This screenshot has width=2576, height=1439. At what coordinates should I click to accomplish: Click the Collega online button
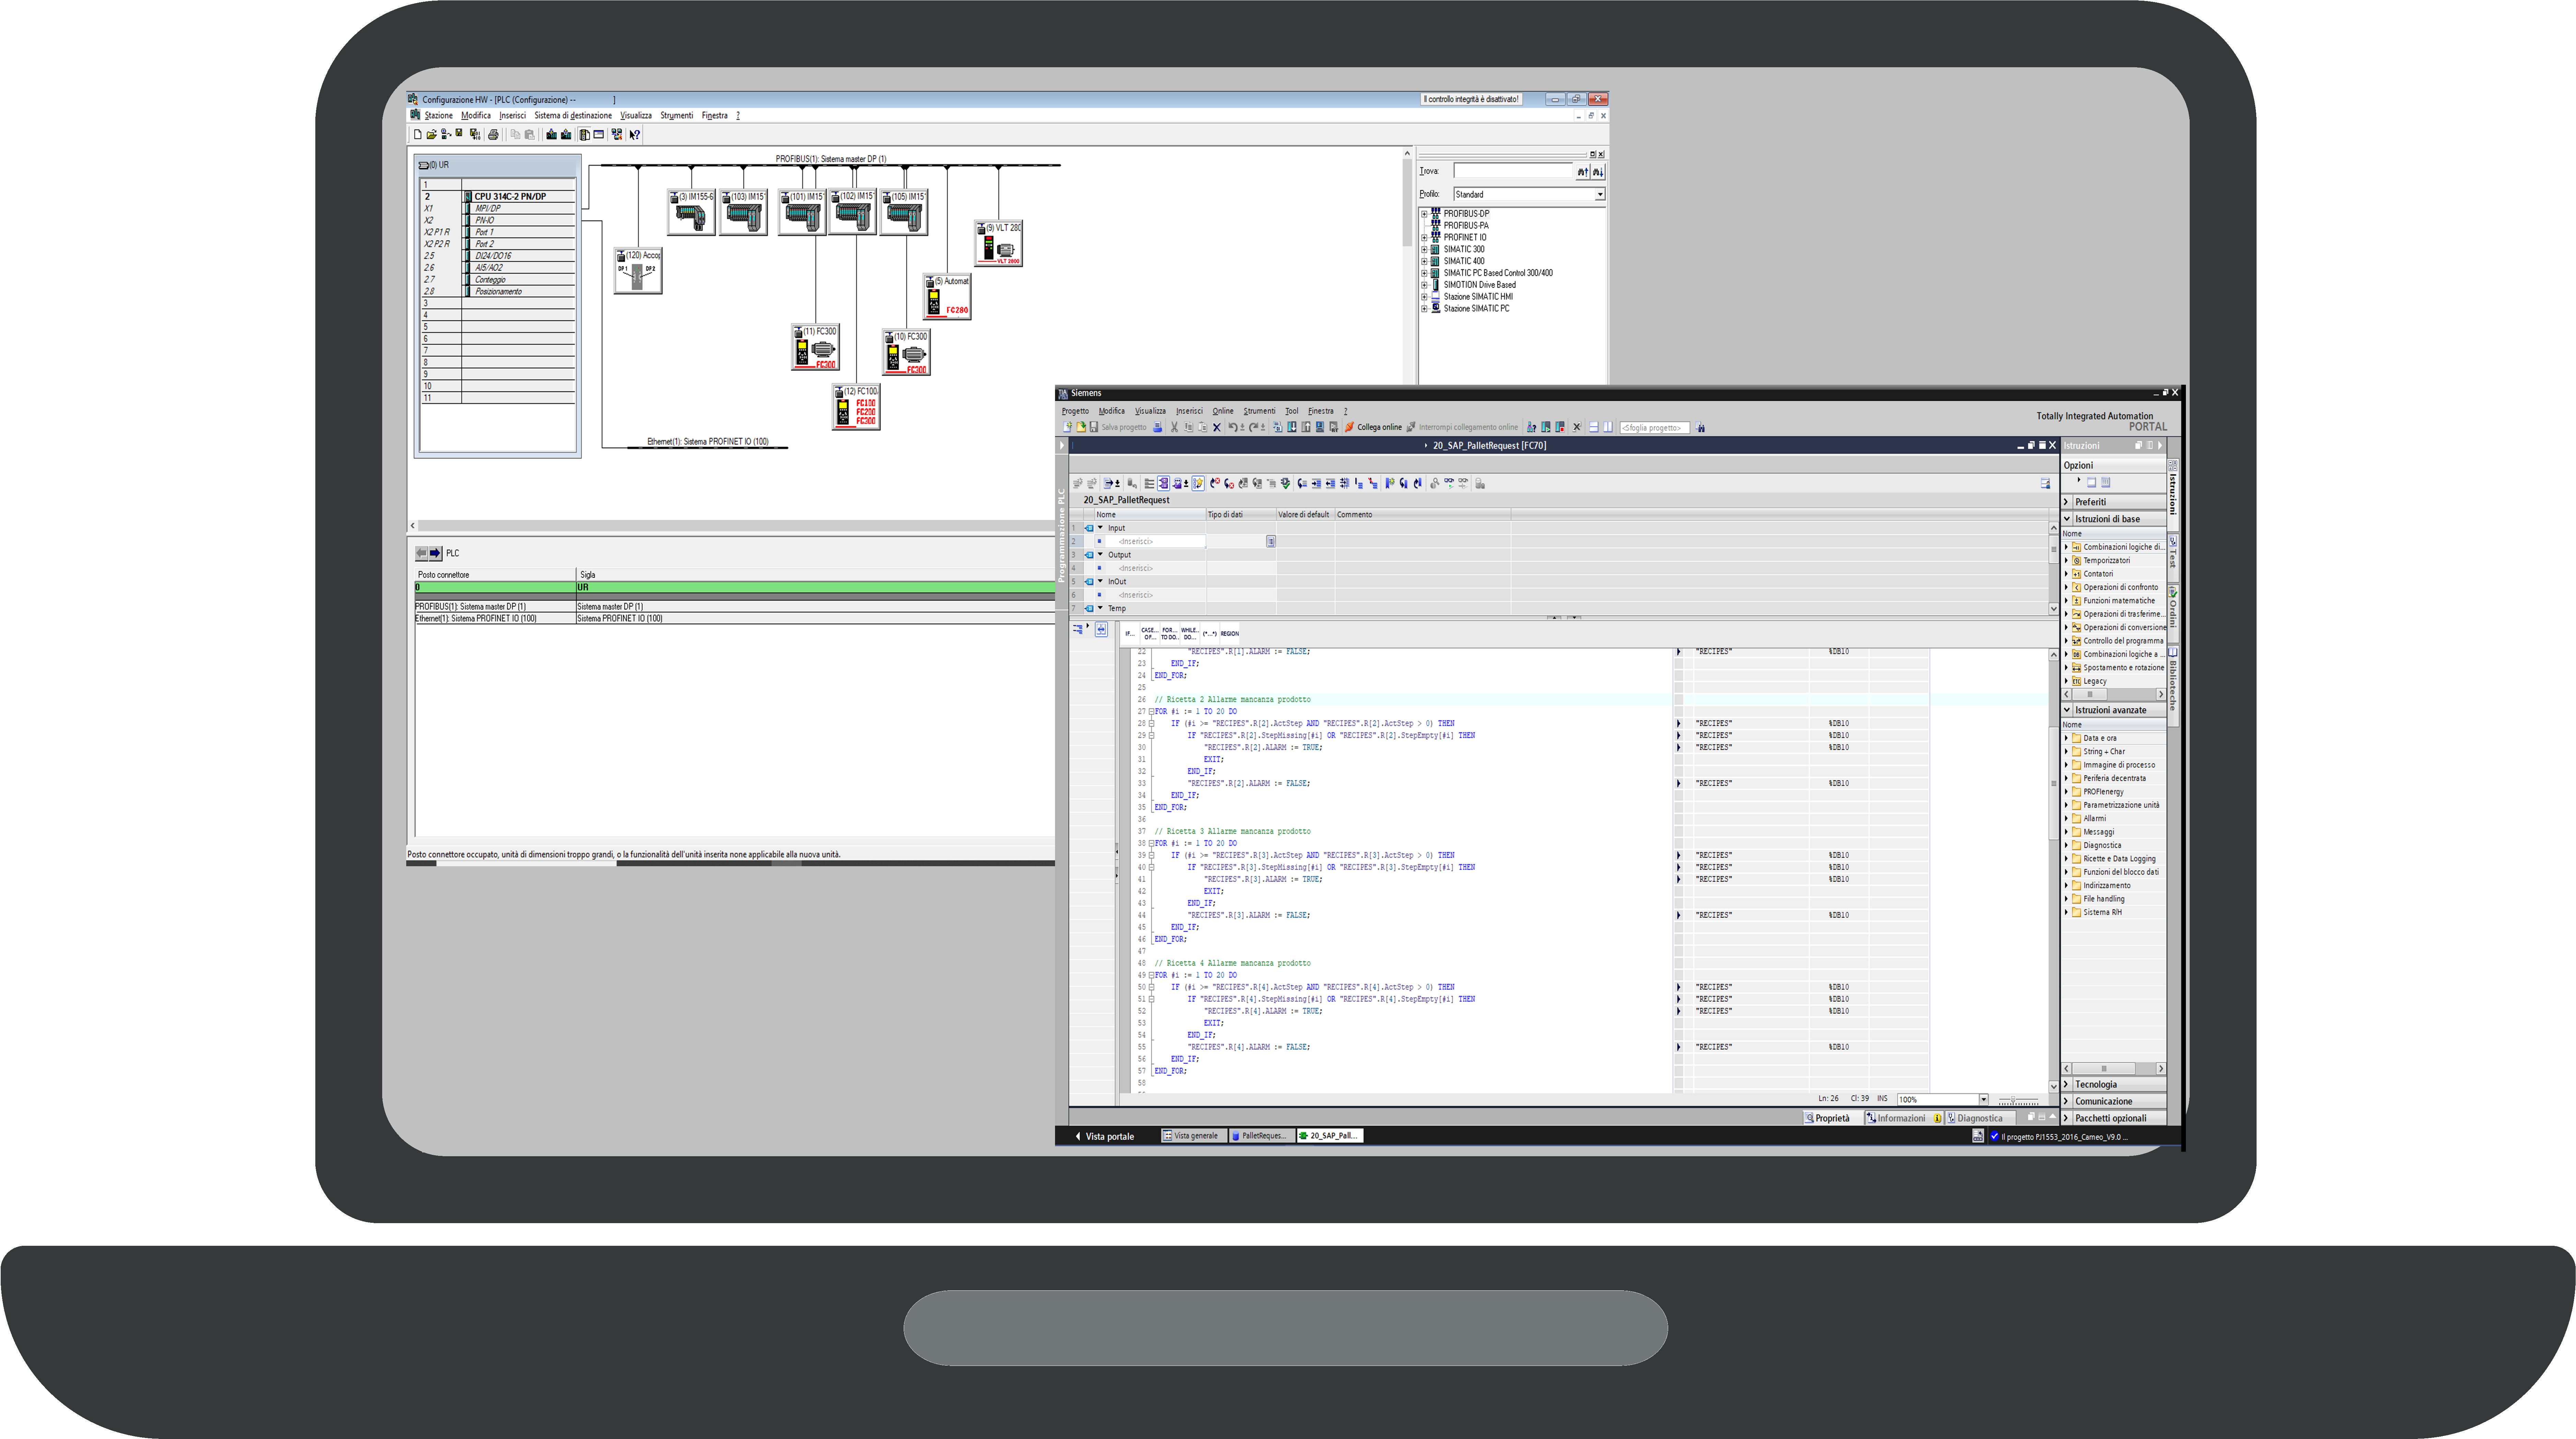click(x=1373, y=427)
